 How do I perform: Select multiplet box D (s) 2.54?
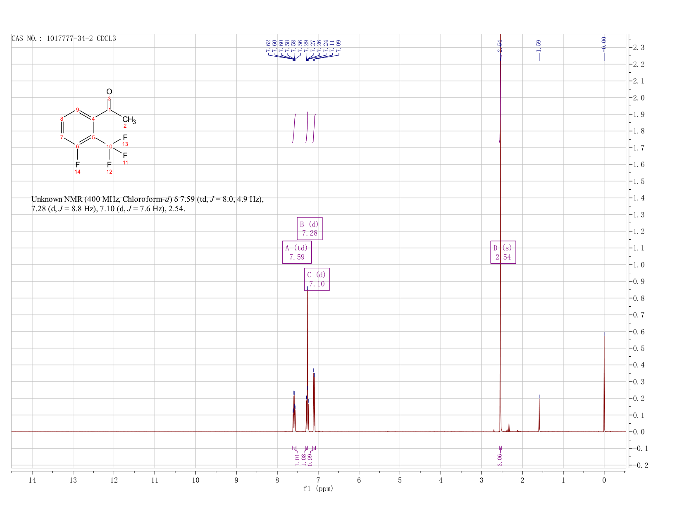point(503,252)
